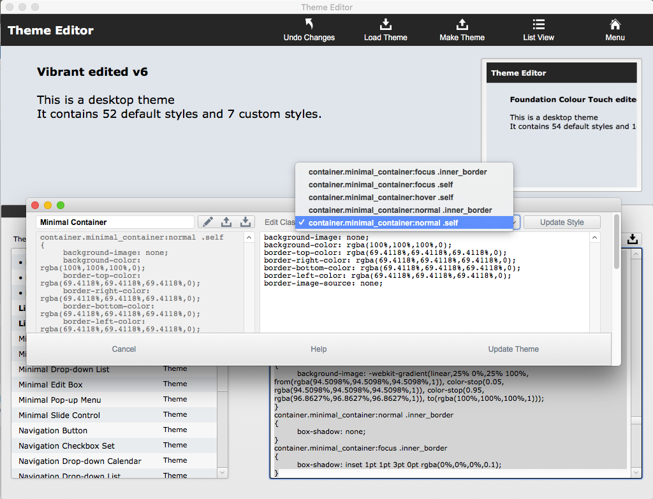Open Help in the style dialog
This screenshot has width=653, height=499.
[319, 349]
